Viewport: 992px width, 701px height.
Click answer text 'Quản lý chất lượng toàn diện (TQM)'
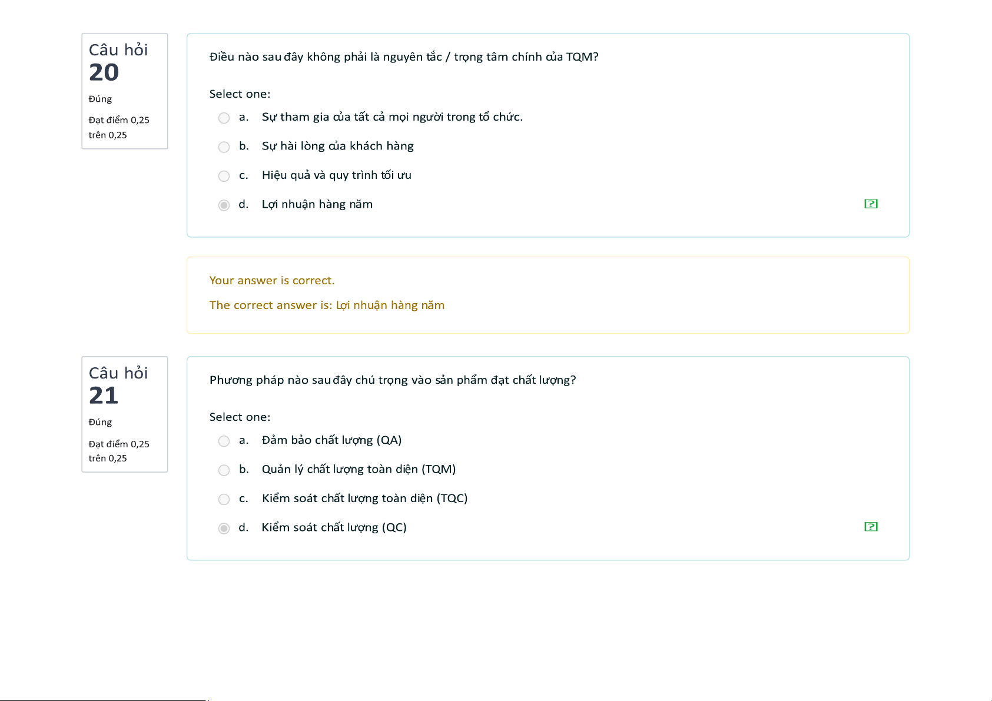359,469
